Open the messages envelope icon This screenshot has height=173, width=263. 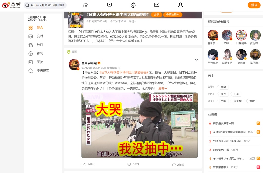click(157, 5)
